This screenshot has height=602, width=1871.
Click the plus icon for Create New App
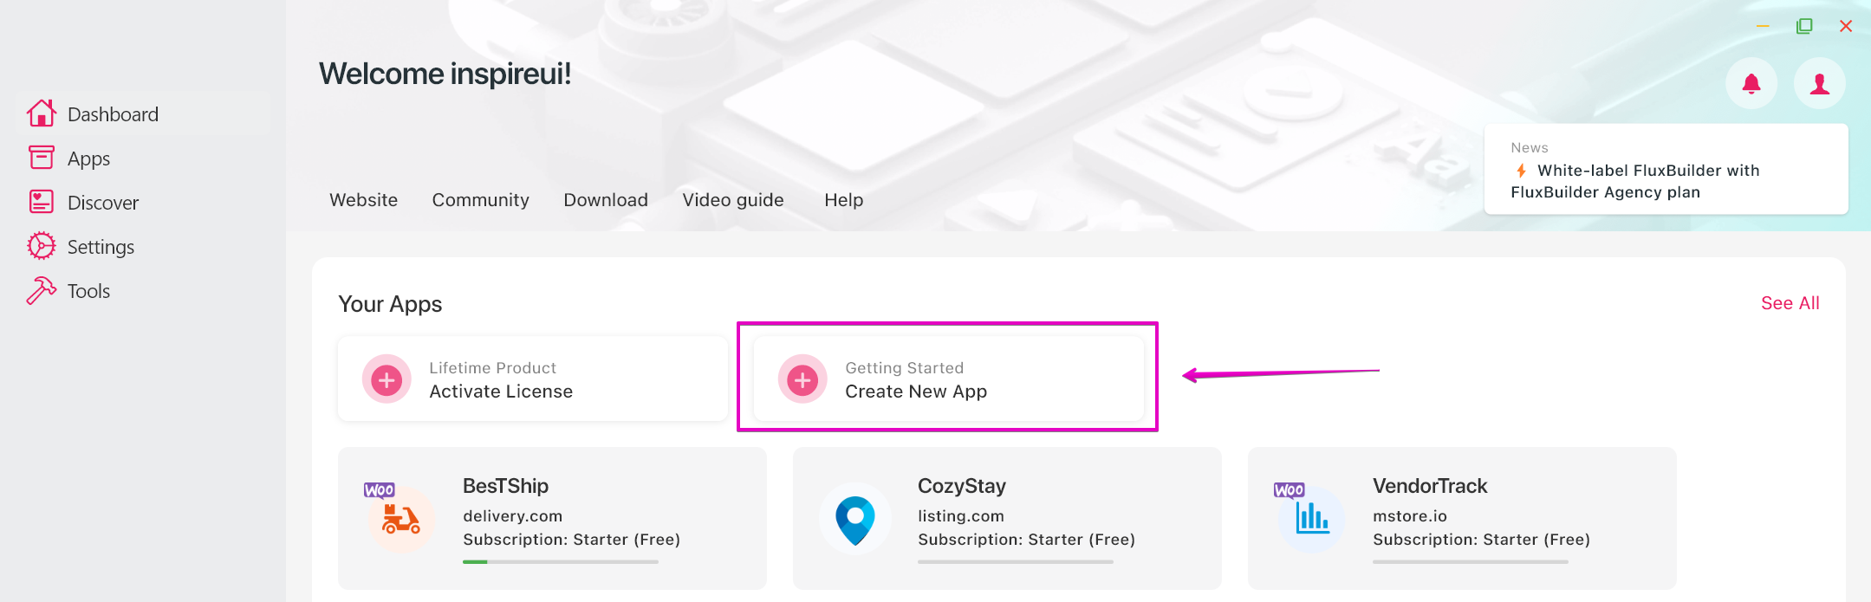pos(802,379)
